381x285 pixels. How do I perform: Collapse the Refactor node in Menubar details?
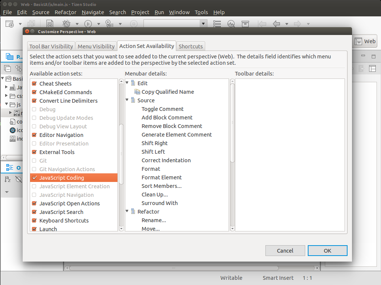pyautogui.click(x=127, y=211)
